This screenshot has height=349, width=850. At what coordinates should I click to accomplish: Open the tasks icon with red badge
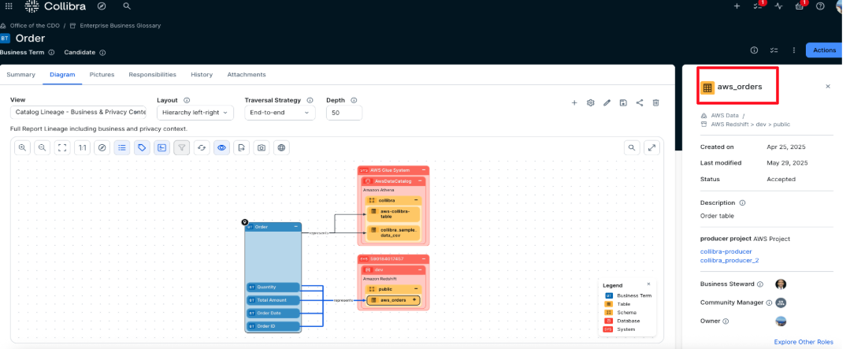click(x=758, y=6)
